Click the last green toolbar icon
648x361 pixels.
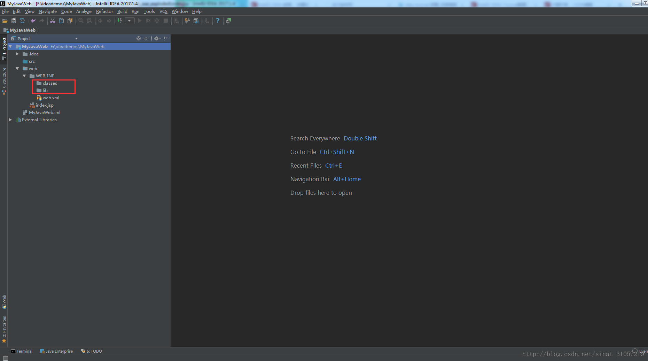pos(228,21)
